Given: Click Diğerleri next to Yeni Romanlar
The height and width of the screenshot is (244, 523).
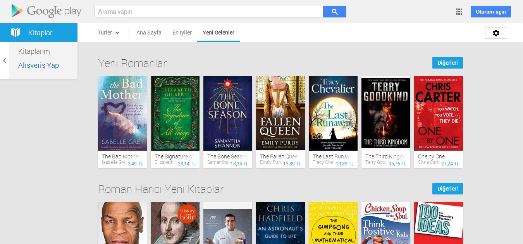Looking at the screenshot, I should tap(447, 63).
